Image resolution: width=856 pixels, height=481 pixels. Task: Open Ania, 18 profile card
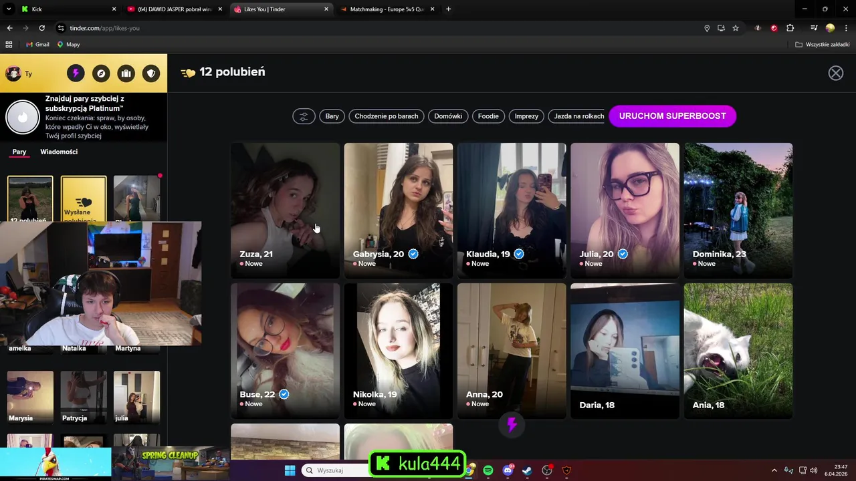click(738, 351)
